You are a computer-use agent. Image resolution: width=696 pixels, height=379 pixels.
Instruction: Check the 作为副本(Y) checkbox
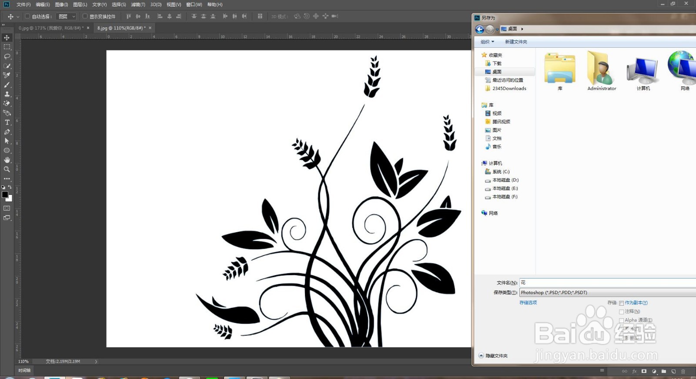coord(622,303)
